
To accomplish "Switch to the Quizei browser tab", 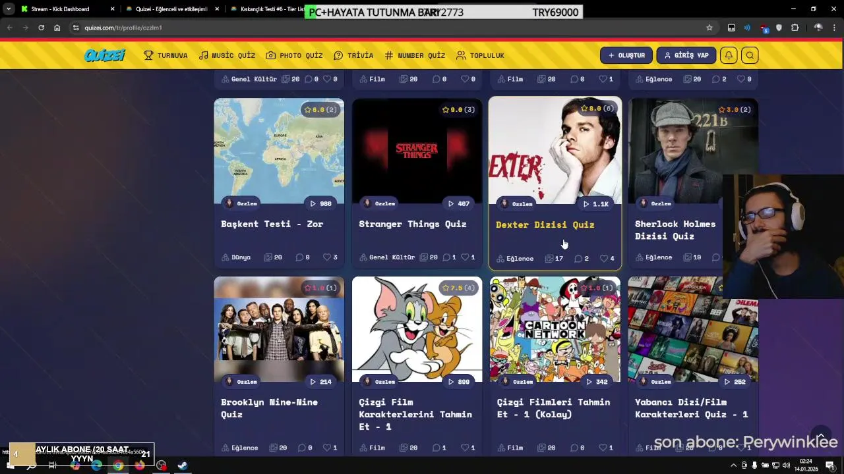I will coord(171,9).
